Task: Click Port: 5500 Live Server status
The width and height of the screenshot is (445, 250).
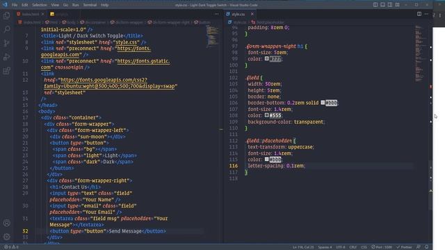Action: coord(382,247)
